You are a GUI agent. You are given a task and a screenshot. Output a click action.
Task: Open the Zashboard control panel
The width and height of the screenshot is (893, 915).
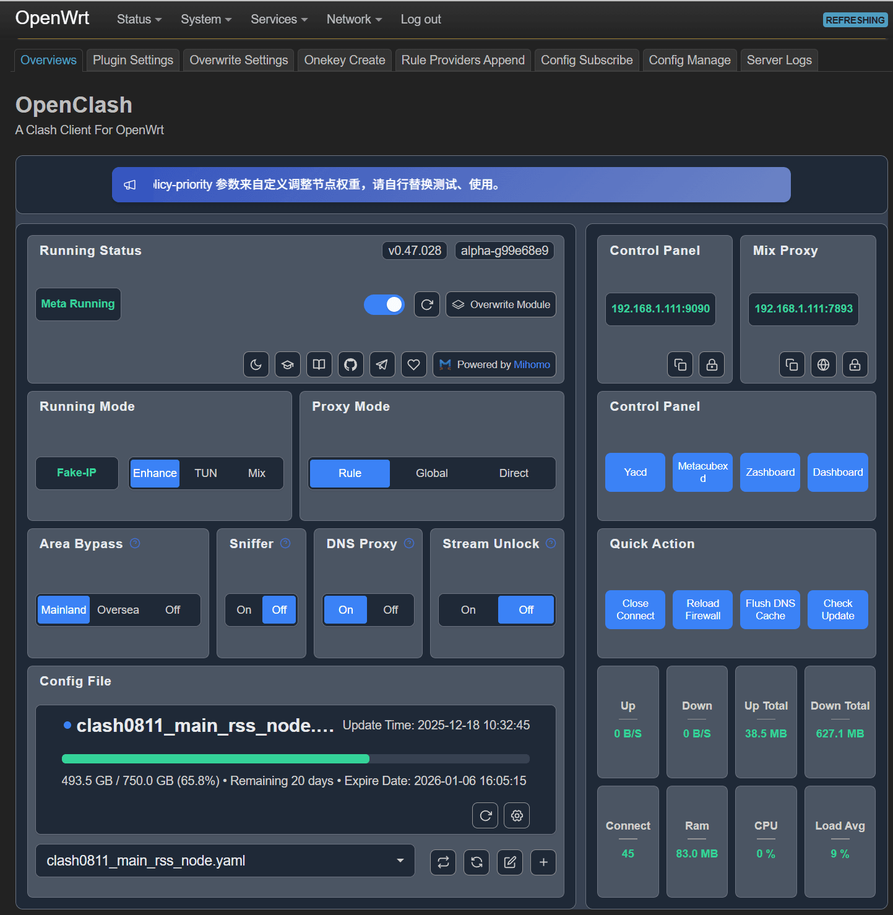770,472
